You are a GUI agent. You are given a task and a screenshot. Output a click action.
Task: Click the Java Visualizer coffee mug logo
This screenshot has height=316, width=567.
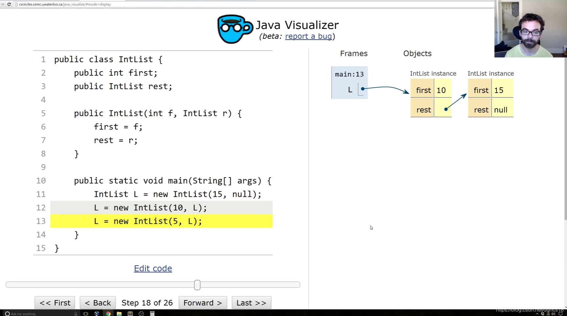pos(235,29)
